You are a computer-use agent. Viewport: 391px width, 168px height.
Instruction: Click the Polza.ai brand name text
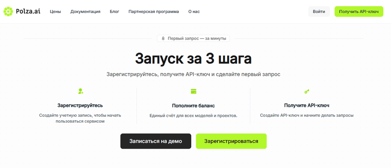28,12
